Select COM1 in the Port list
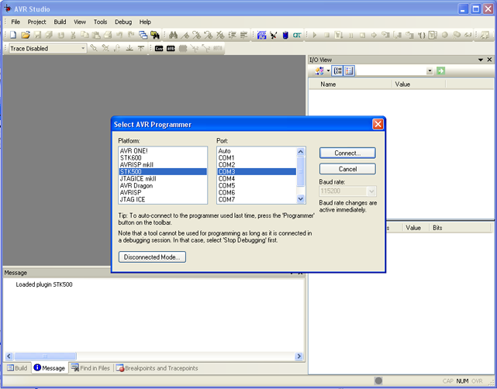This screenshot has width=497, height=389. pos(257,158)
